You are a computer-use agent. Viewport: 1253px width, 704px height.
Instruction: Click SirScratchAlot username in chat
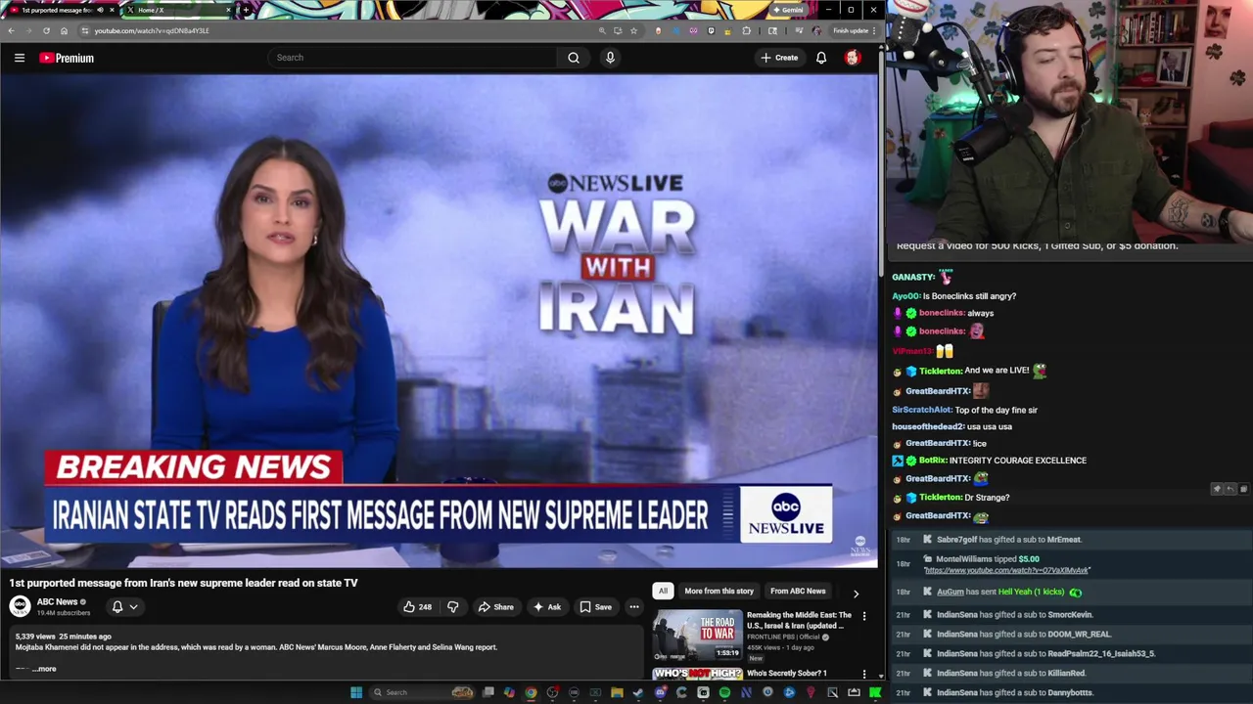[x=921, y=410]
